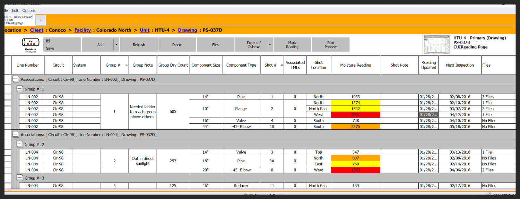Click the Shot # column sort arrow
This screenshot has height=199, width=520.
(281, 65)
